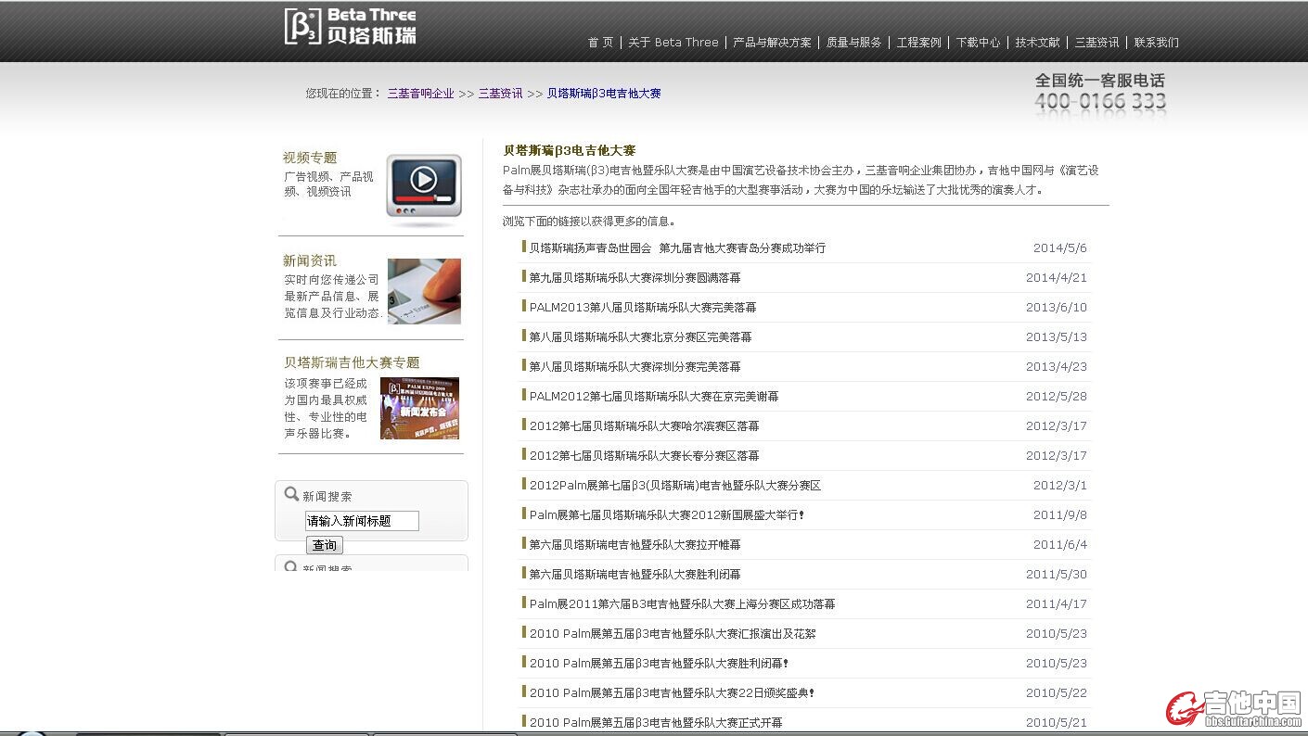The width and height of the screenshot is (1308, 736).
Task: Open 联系我们 menu item
Action: tap(1156, 43)
